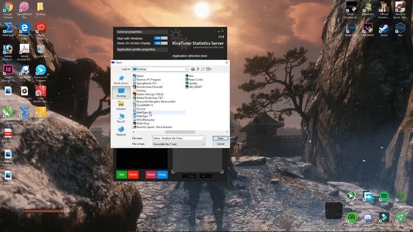This screenshot has width=413, height=232.
Task: Toggle Show On-Screen Display switch
Action: click(161, 43)
